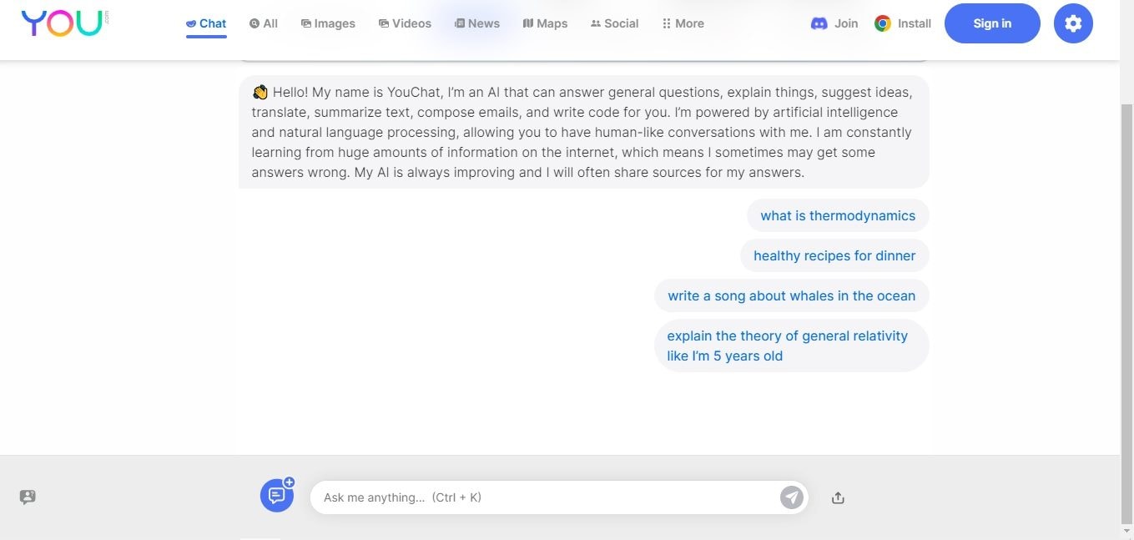The image size is (1134, 540).
Task: Choose "what is thermodynamics" suggestion
Action: [x=838, y=215]
